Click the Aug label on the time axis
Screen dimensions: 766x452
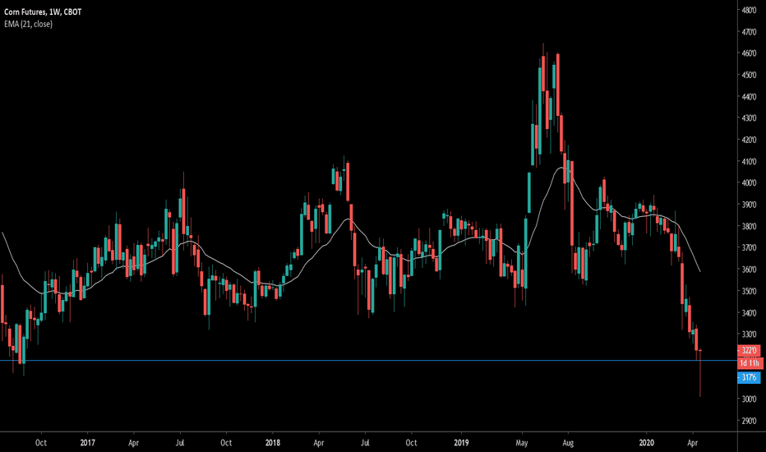click(x=568, y=443)
